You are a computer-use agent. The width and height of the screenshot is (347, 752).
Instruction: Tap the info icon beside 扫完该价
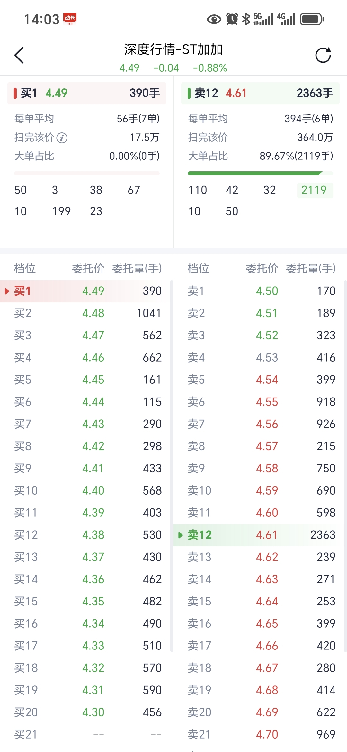(62, 138)
